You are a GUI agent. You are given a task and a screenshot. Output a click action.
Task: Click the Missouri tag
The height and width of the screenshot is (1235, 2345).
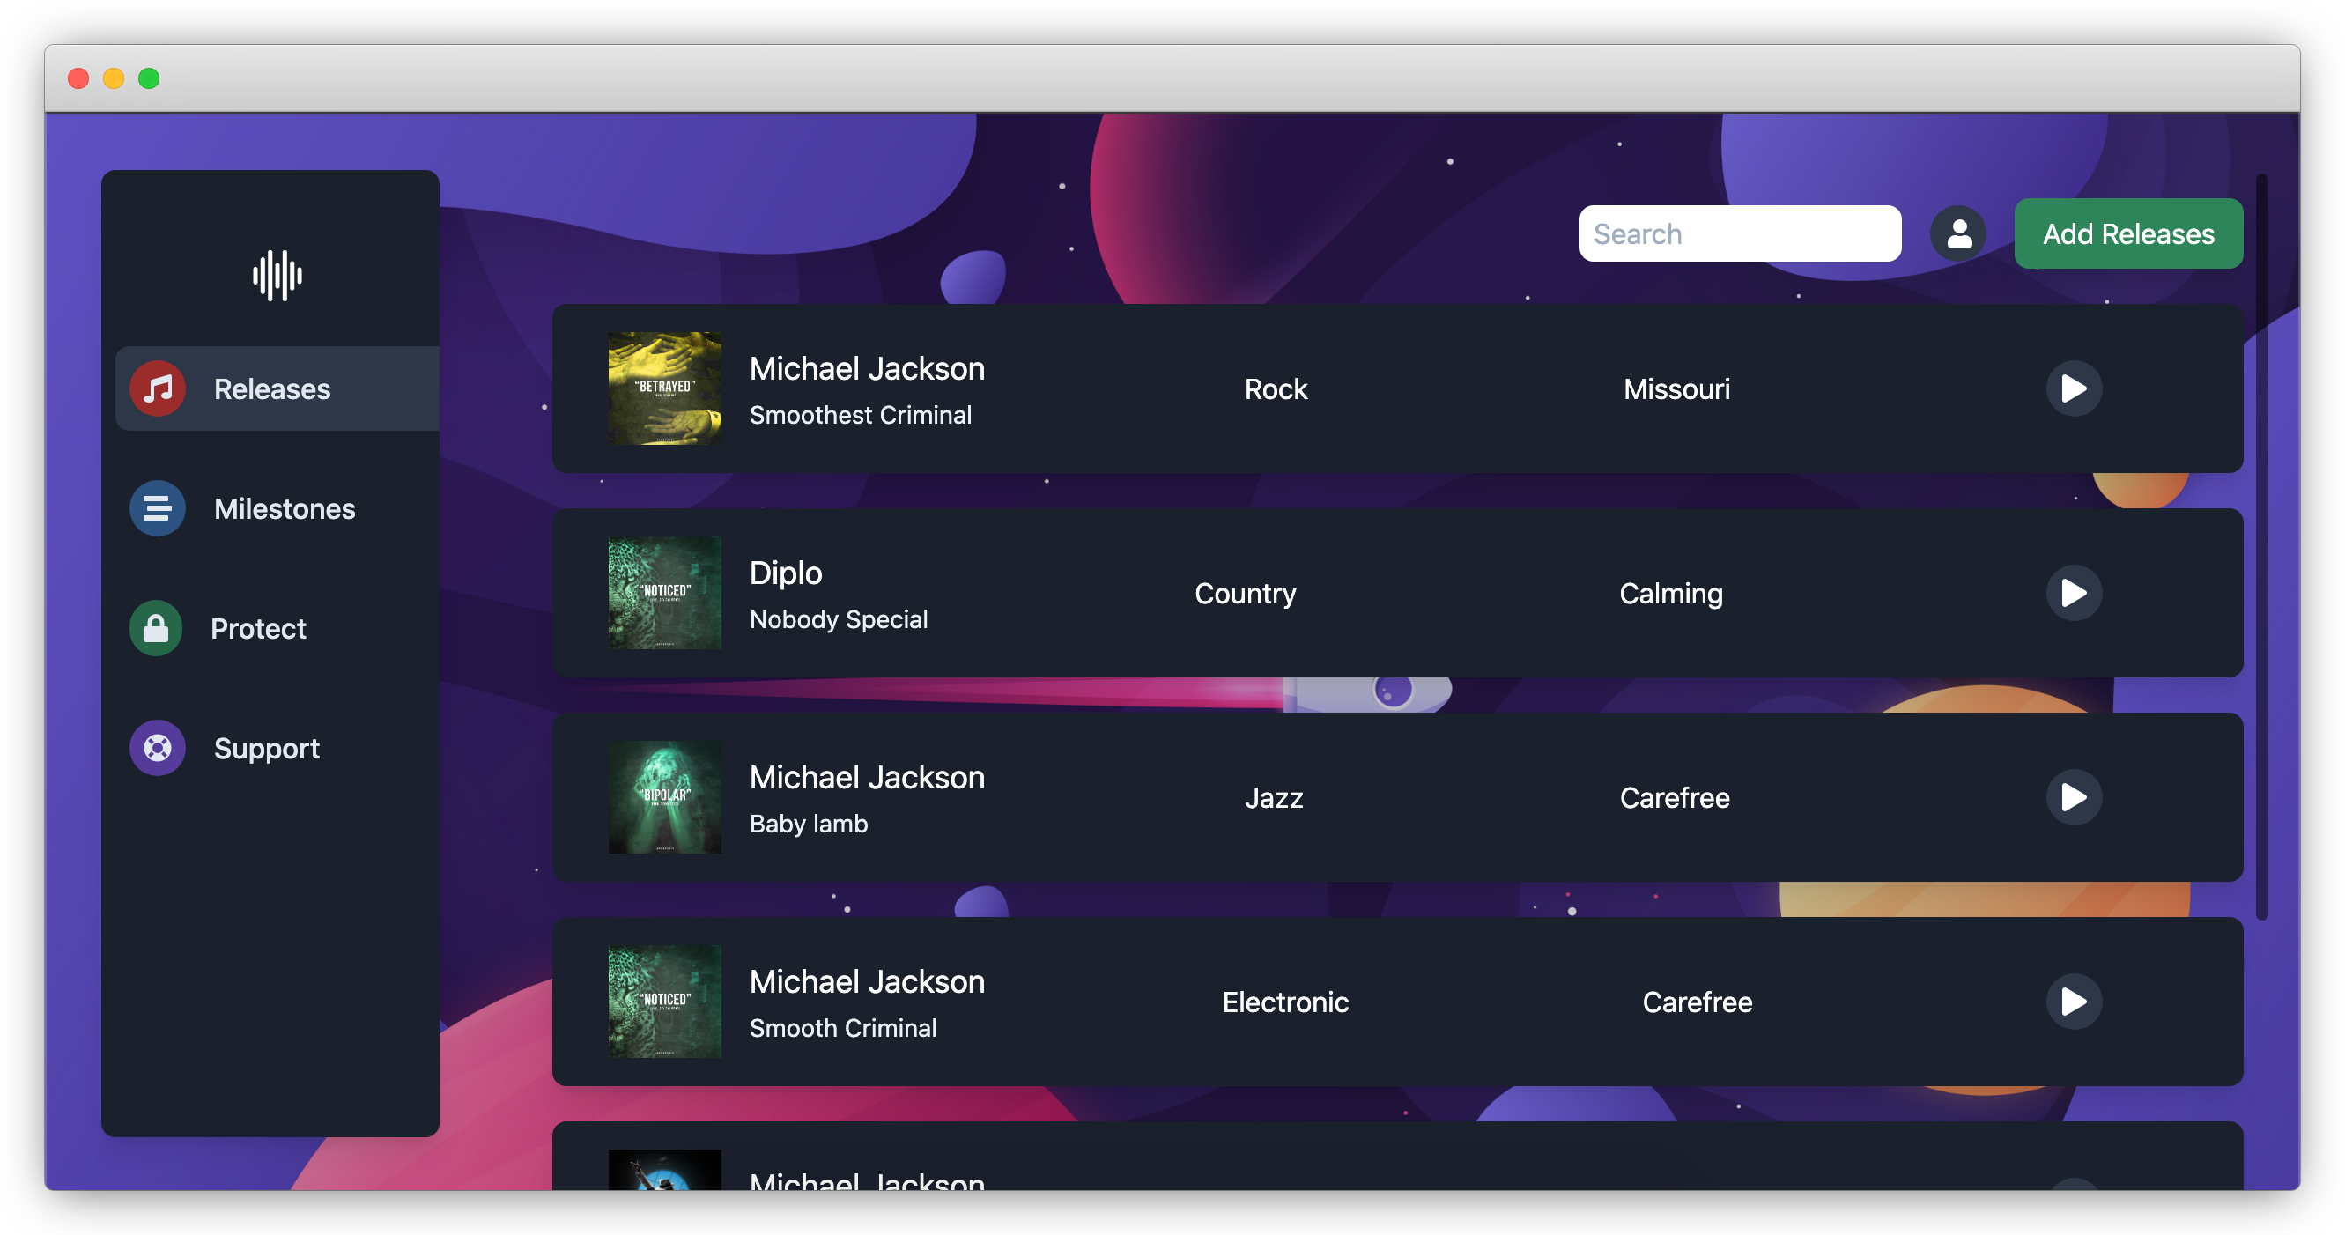[x=1676, y=389]
